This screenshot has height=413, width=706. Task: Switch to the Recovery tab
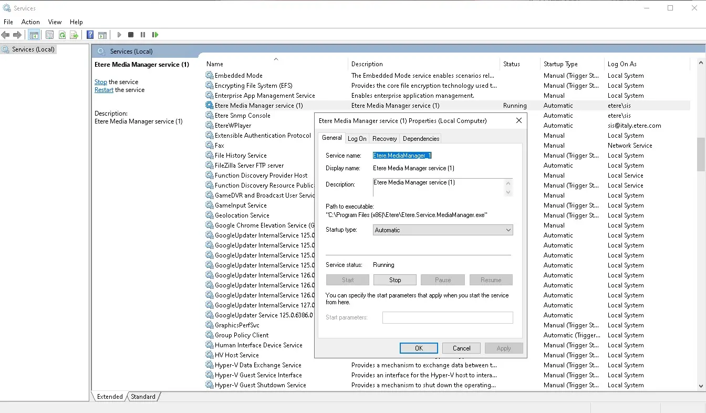tap(384, 139)
